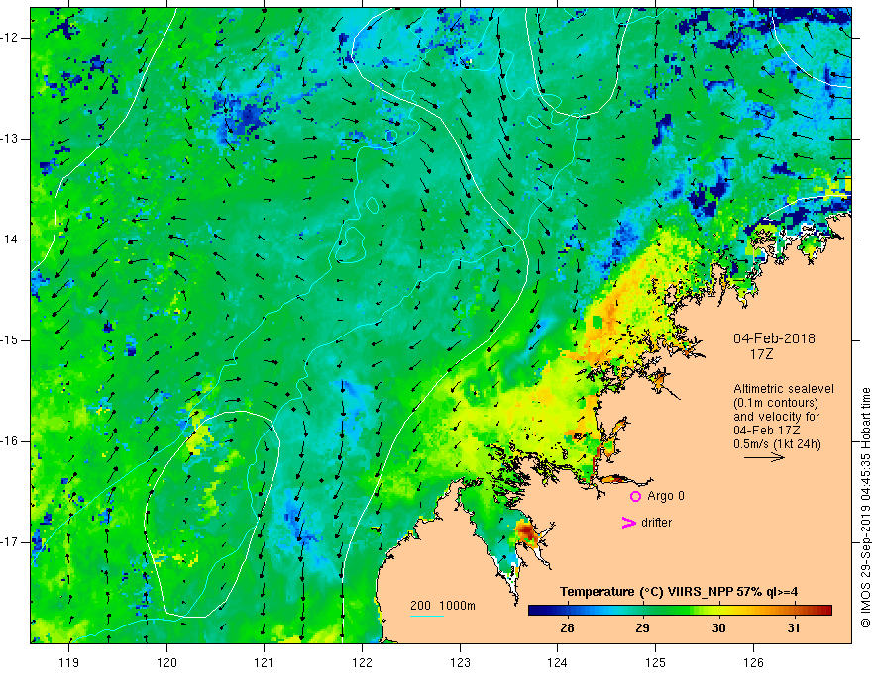The image size is (872, 673).
Task: Click the Altimetric sealevel text line
Action: 784,389
